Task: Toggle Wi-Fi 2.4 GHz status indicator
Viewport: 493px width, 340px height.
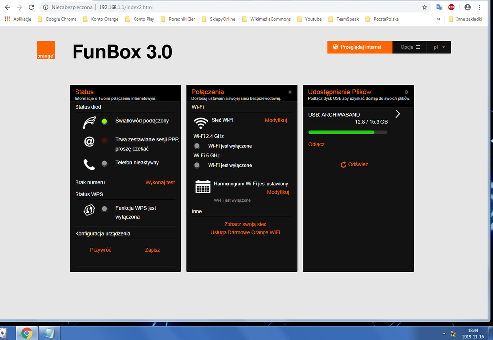Action: point(197,146)
